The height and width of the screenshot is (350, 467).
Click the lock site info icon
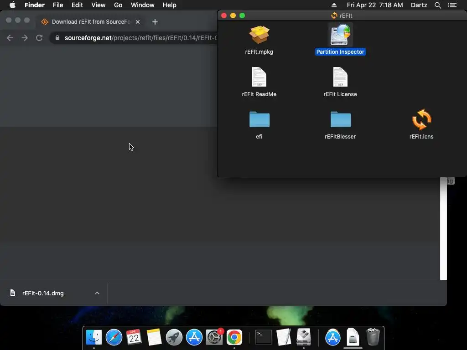pyautogui.click(x=57, y=38)
